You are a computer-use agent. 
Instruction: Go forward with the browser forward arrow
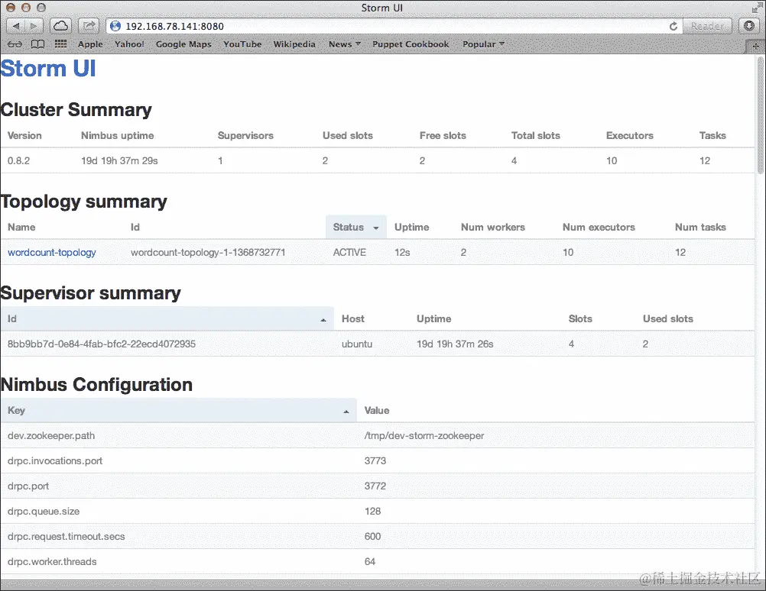pos(34,26)
